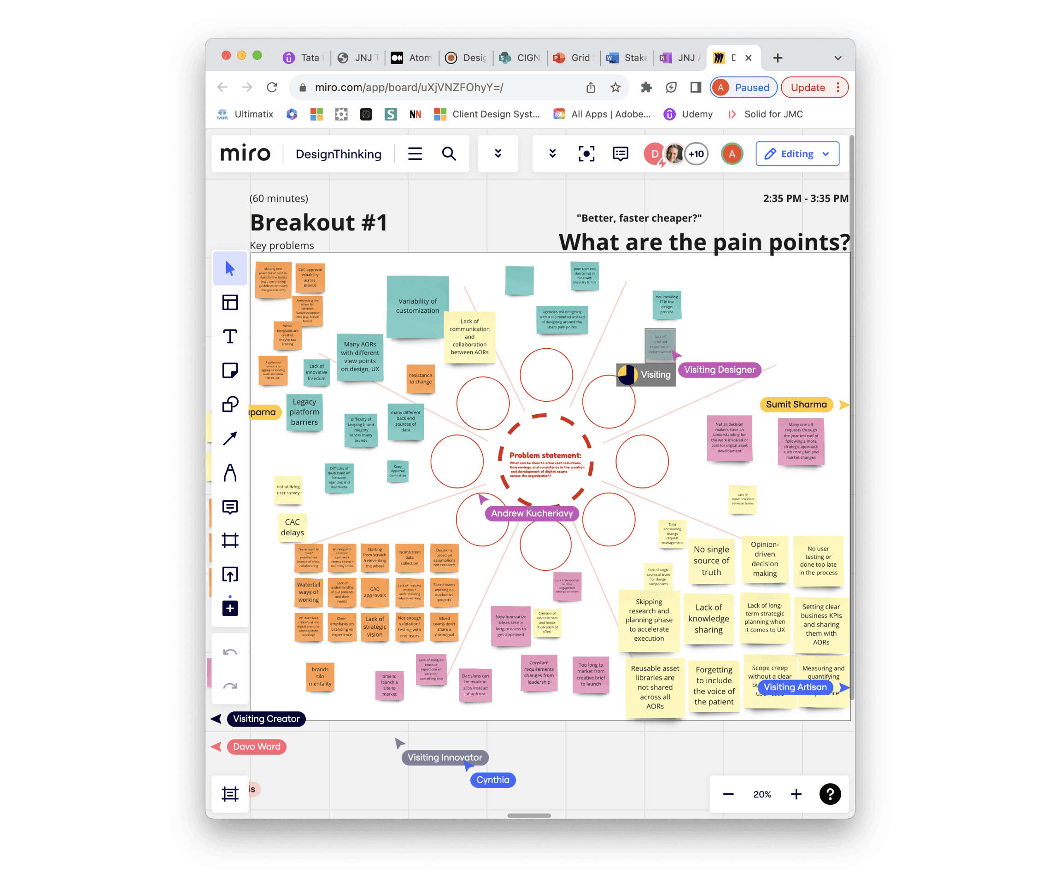Select the Connection line arrow tool

230,438
